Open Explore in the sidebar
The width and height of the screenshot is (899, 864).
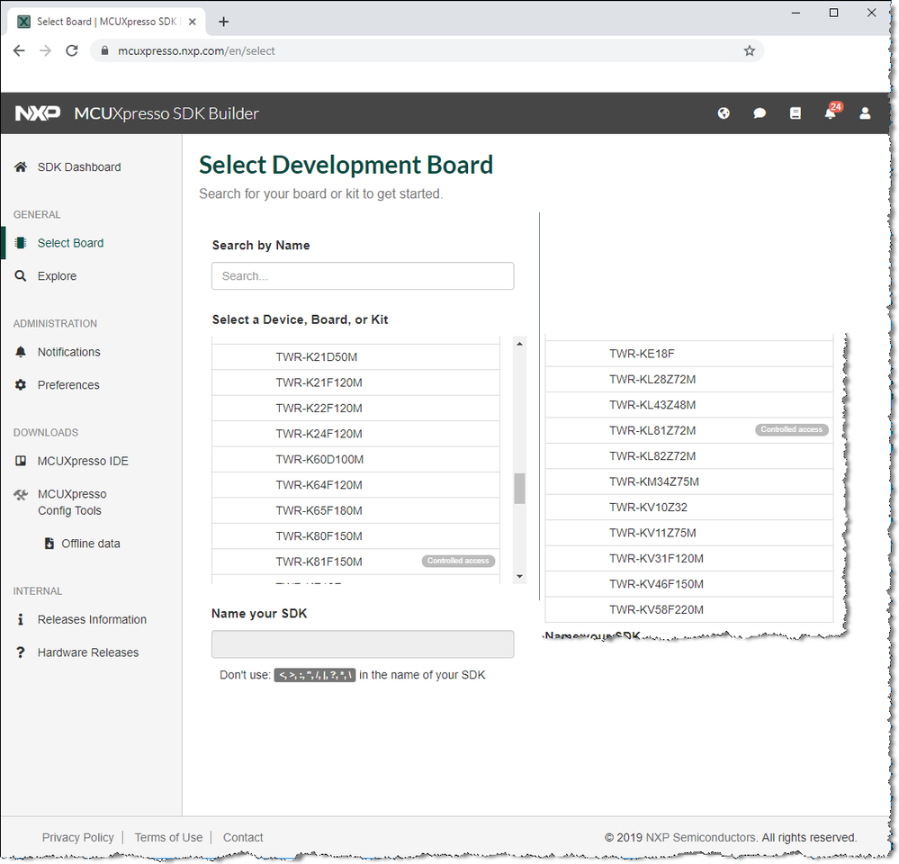click(x=57, y=276)
